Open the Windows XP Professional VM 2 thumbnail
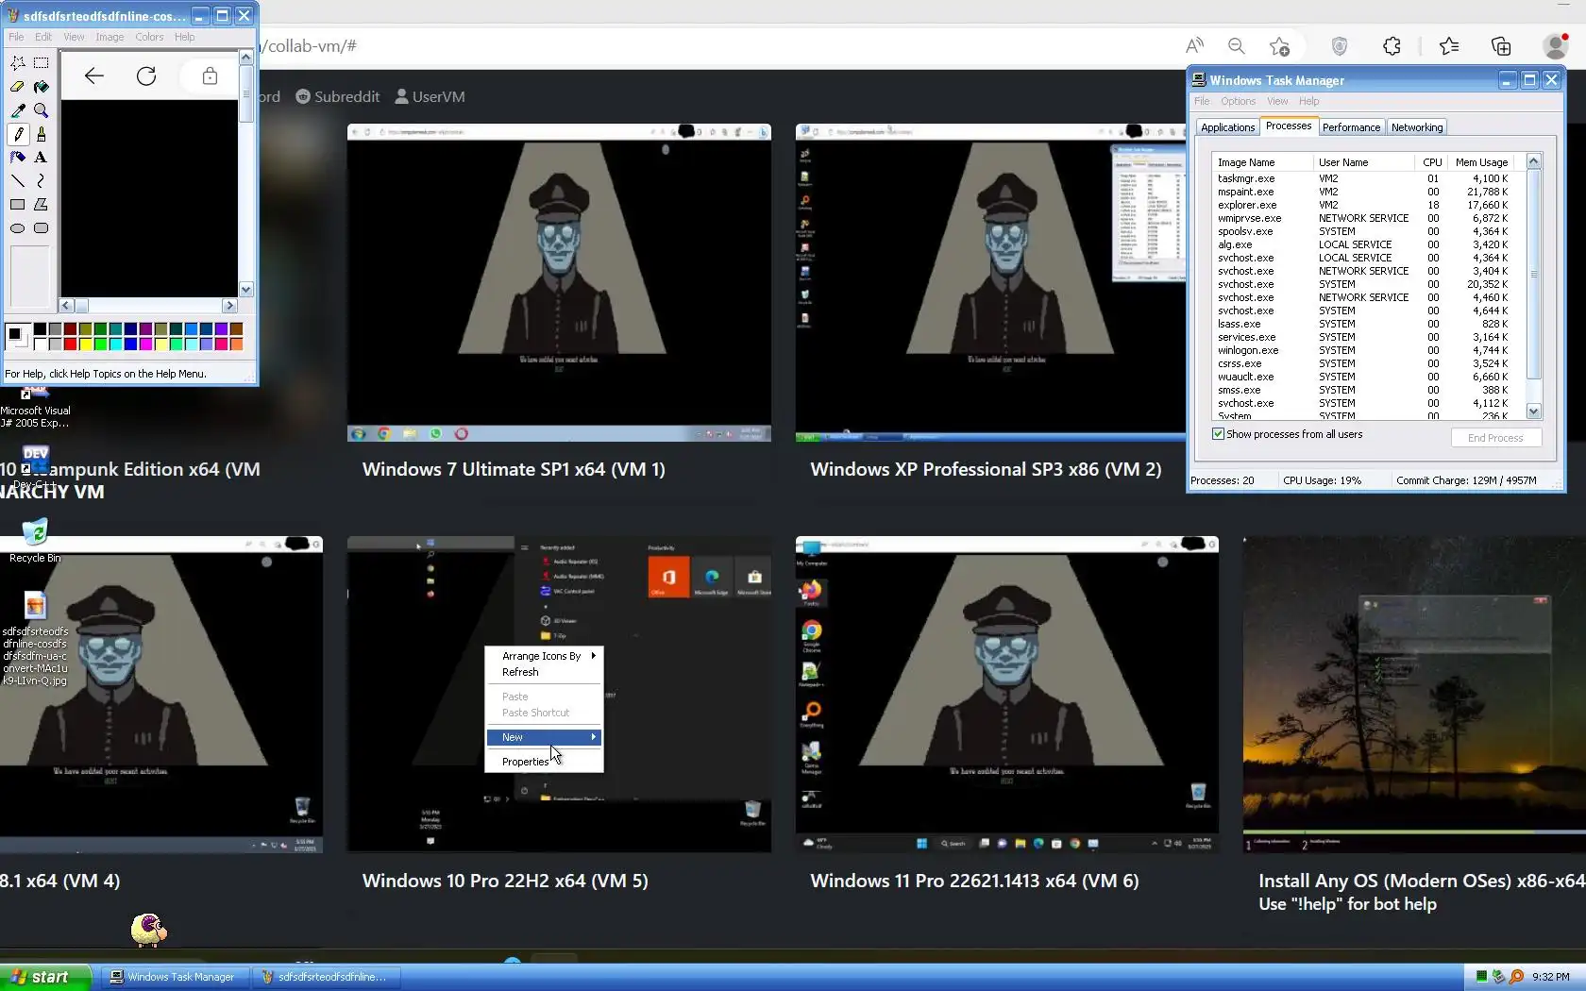 click(x=990, y=282)
